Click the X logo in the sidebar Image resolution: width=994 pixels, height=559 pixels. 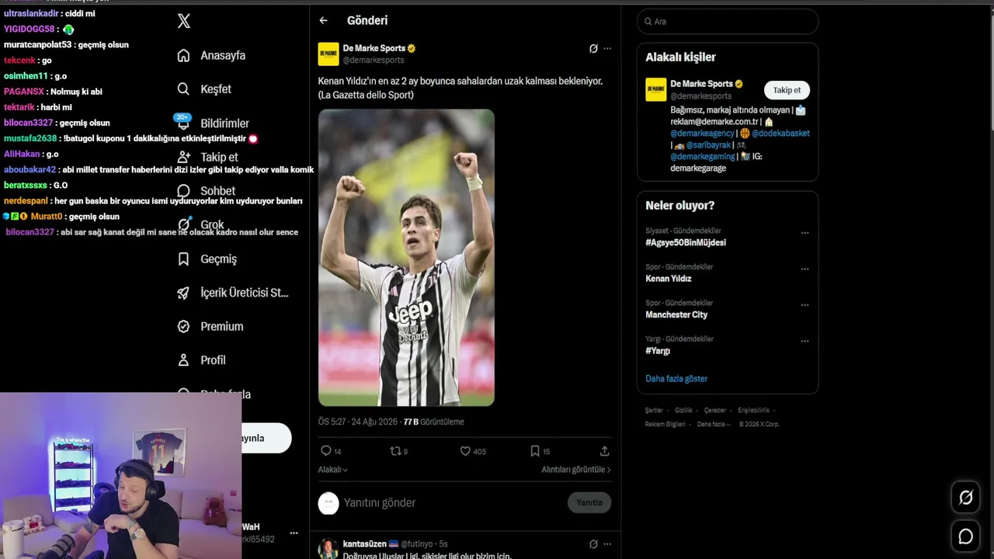click(x=184, y=21)
